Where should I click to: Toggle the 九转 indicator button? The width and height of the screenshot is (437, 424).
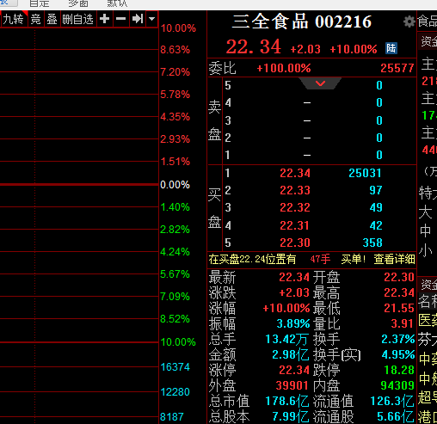tap(13, 19)
